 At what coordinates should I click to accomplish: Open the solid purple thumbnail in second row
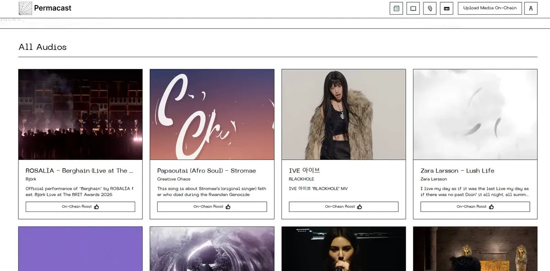click(80, 249)
